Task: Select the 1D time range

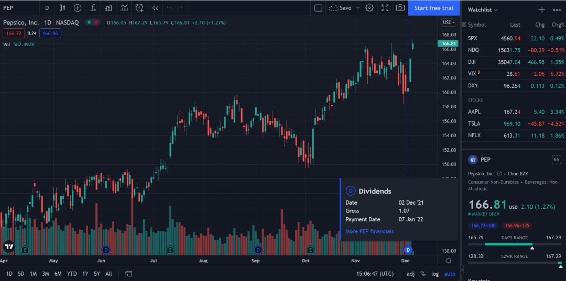Action: coord(9,274)
